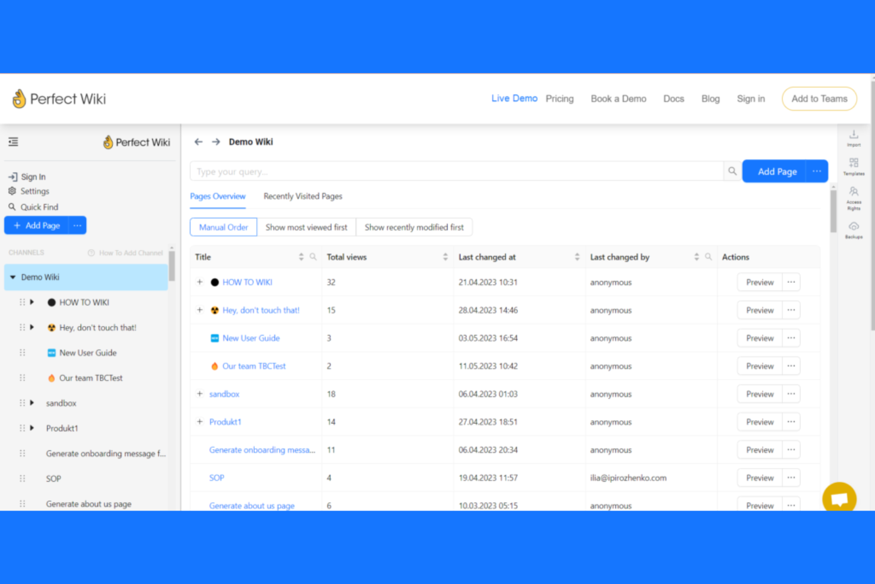
Task: Click Sign in in the top navigation bar
Action: click(751, 99)
